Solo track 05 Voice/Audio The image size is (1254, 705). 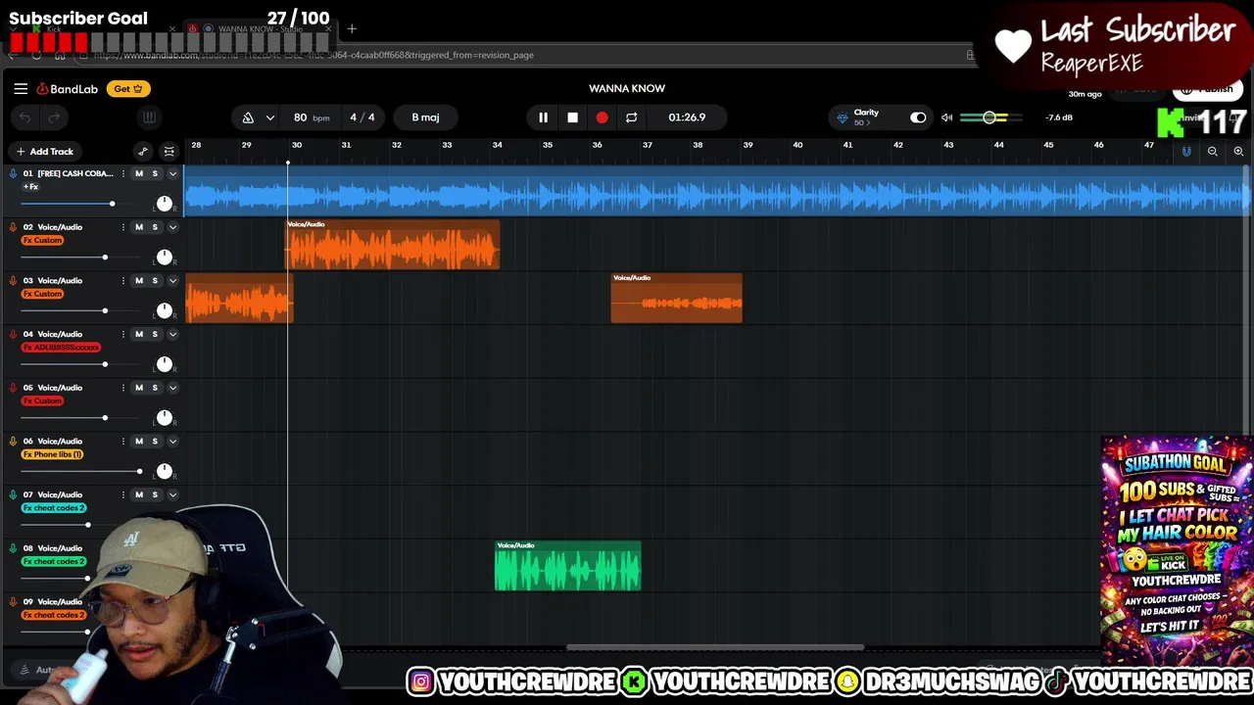(x=154, y=388)
